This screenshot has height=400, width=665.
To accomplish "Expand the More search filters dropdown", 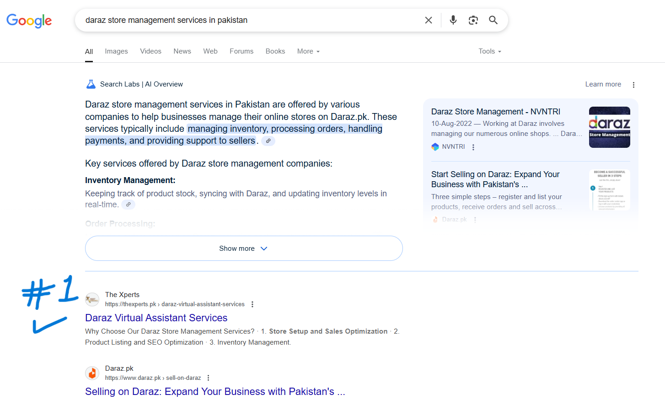I will pos(308,51).
